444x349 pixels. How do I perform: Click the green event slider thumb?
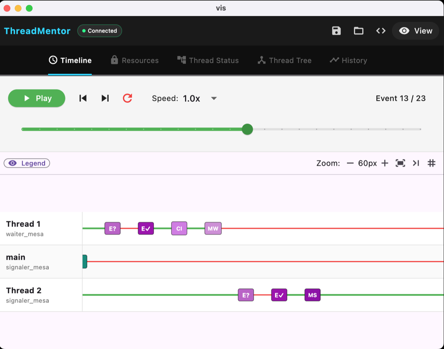pyautogui.click(x=247, y=129)
